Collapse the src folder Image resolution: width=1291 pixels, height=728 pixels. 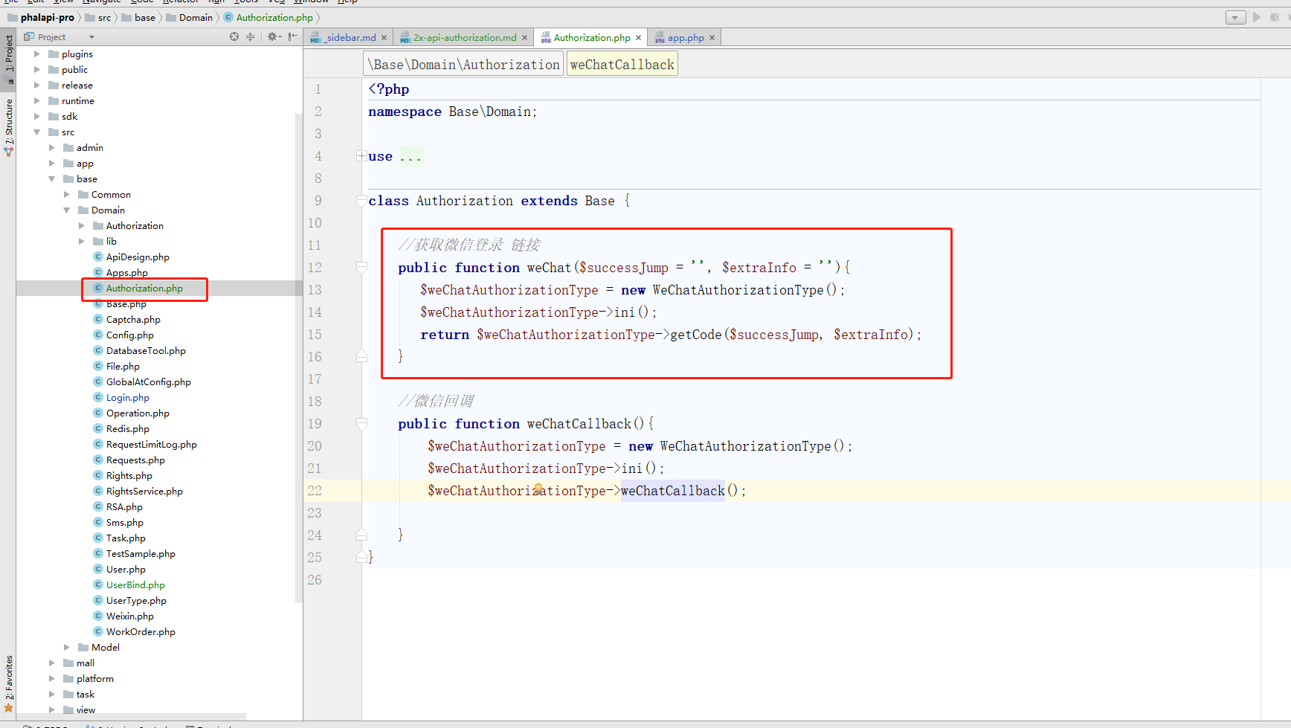(x=37, y=132)
